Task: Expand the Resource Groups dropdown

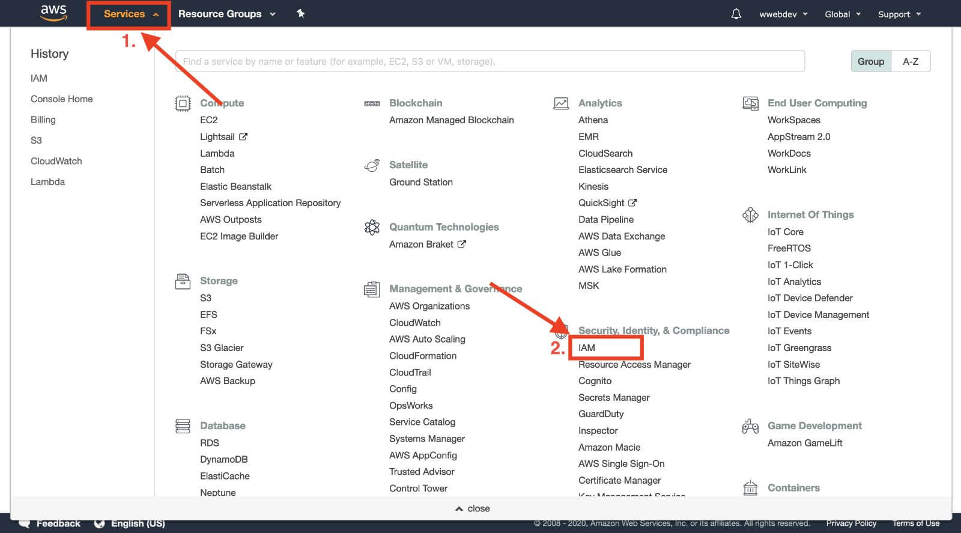Action: click(x=226, y=14)
